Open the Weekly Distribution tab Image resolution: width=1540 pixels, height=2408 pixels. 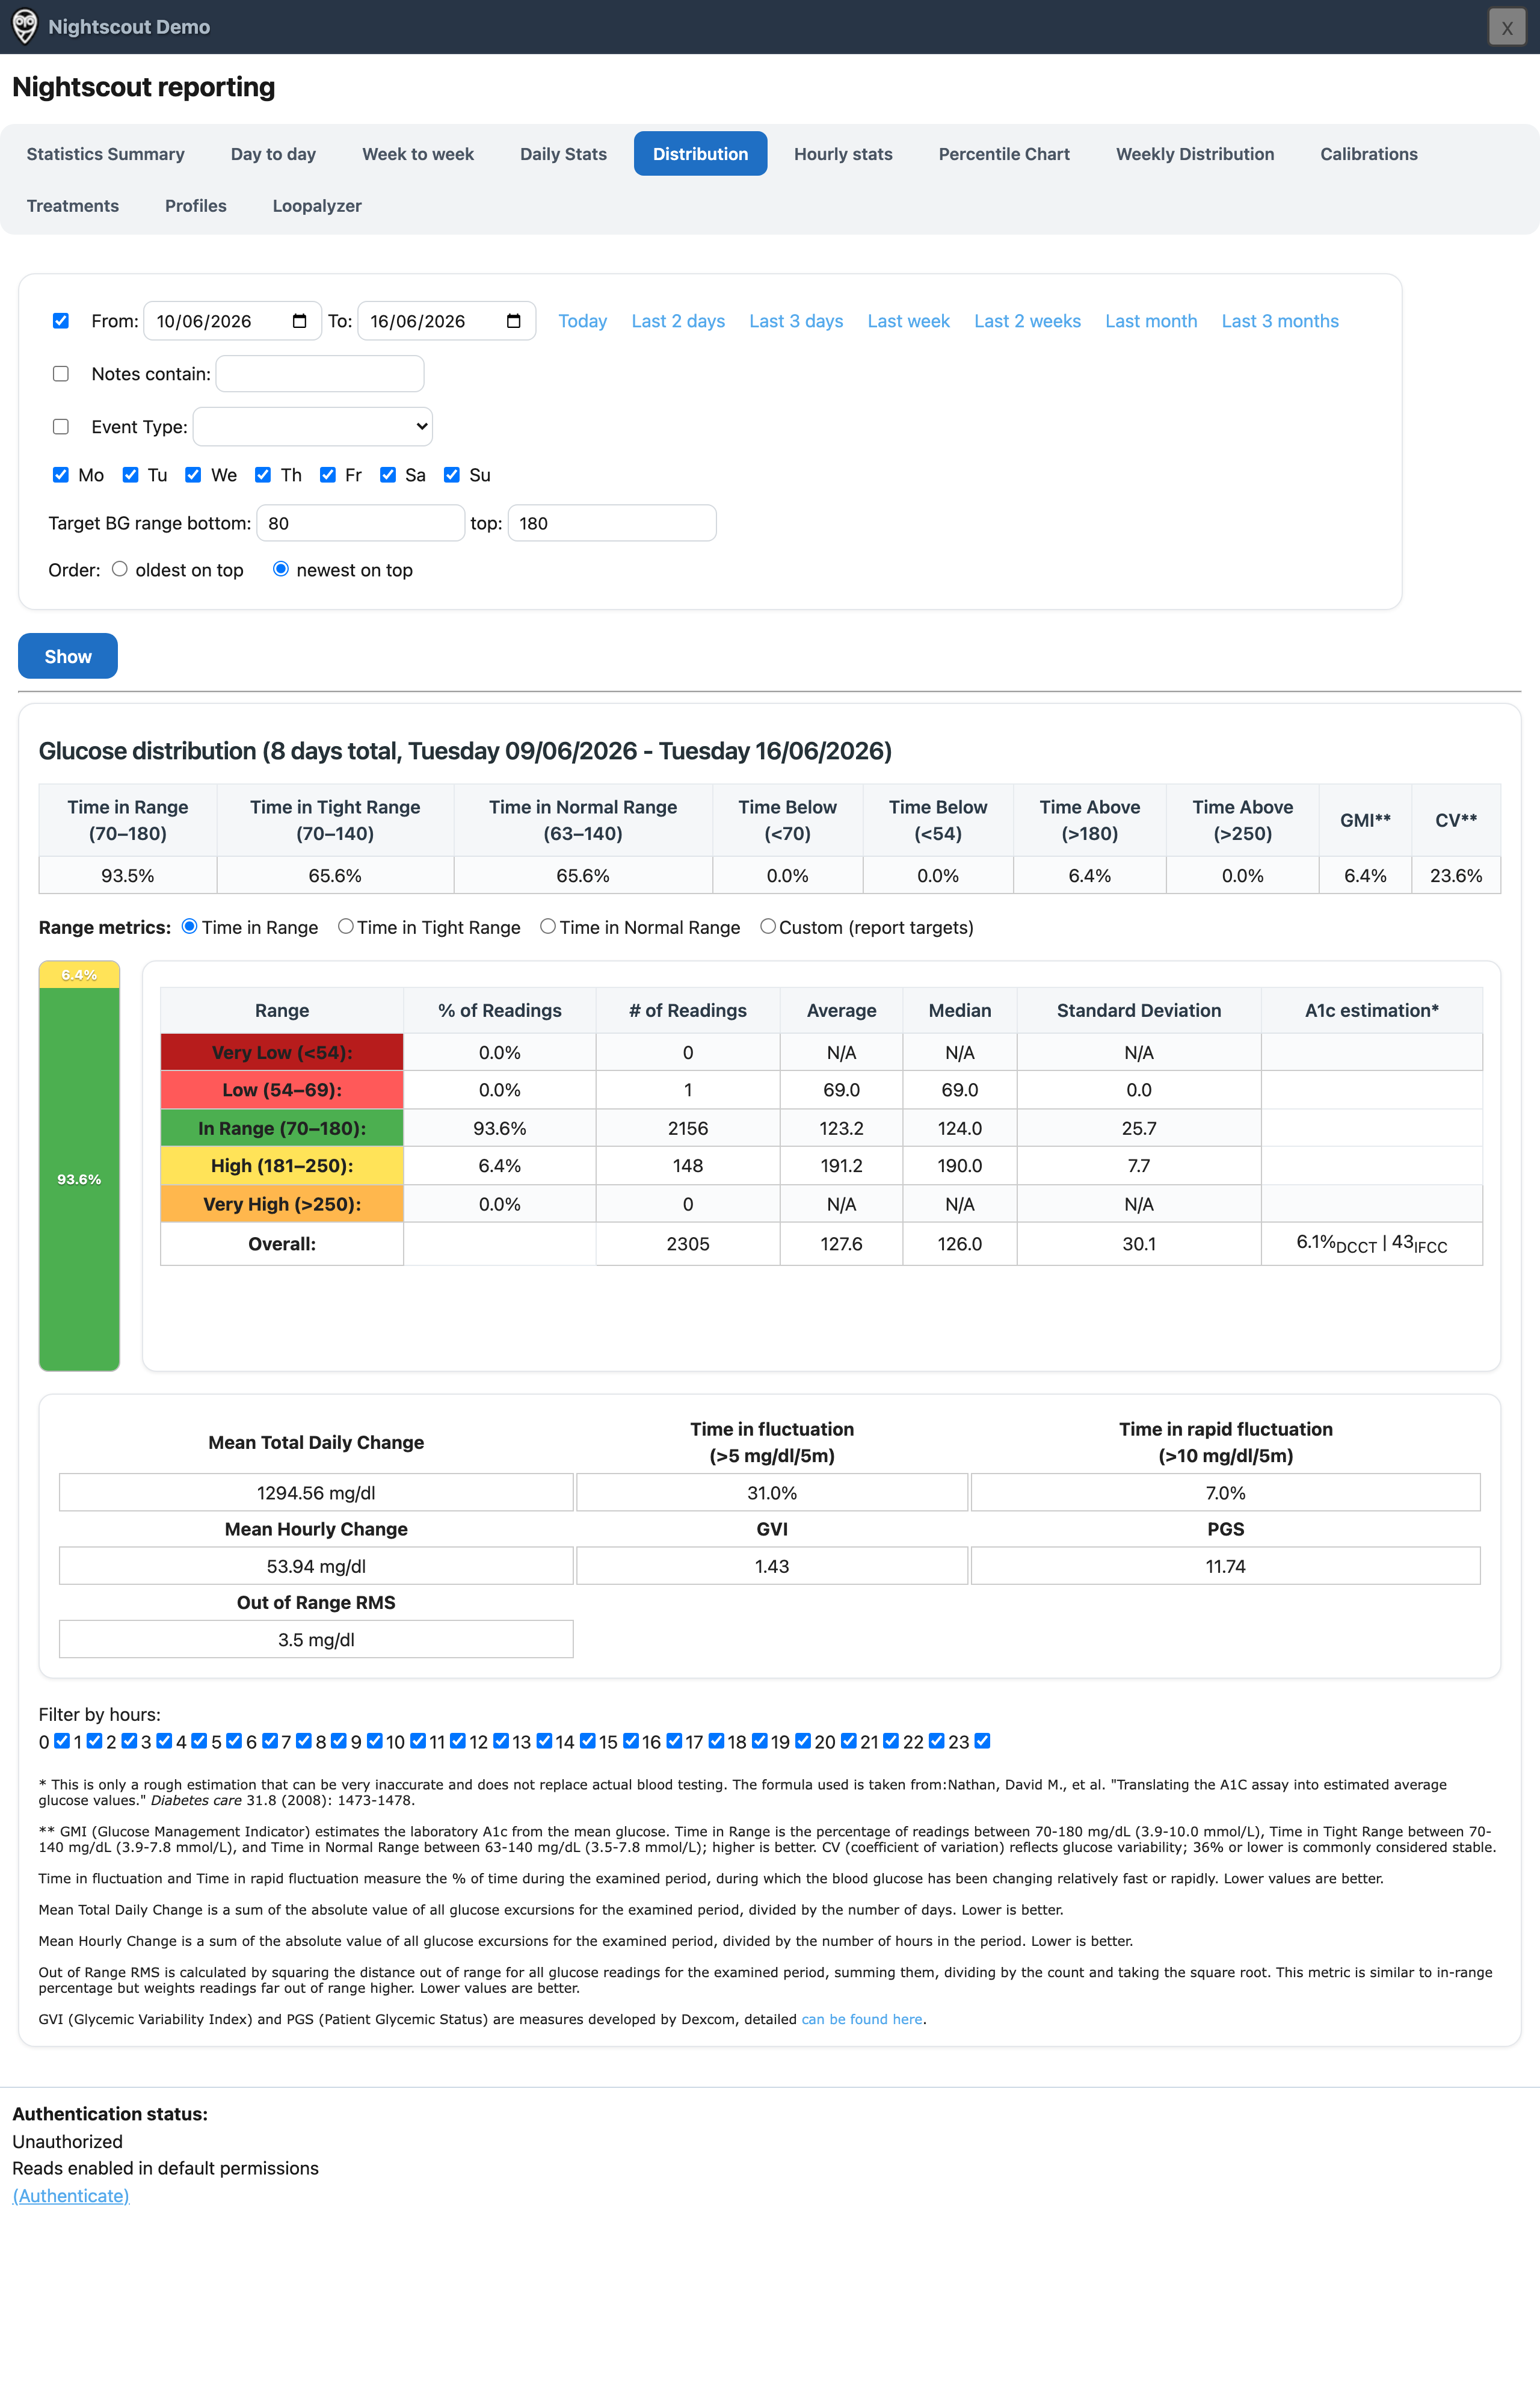click(x=1195, y=154)
